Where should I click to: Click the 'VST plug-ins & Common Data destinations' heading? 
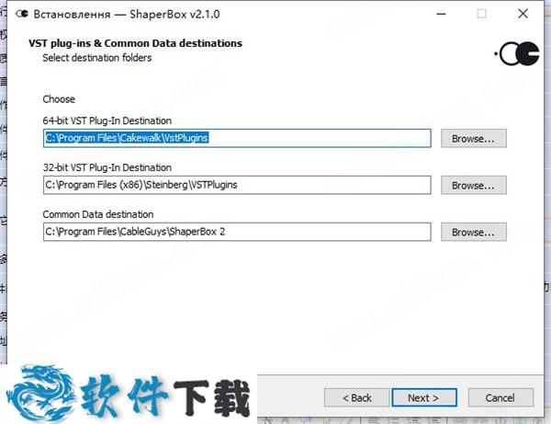135,43
